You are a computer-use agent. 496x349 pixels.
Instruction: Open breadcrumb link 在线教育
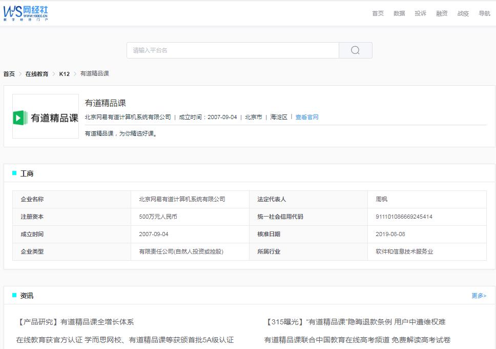[38, 73]
